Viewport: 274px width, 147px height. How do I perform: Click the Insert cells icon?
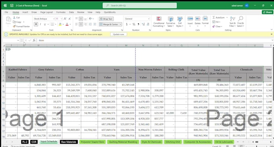[x=190, y=18]
